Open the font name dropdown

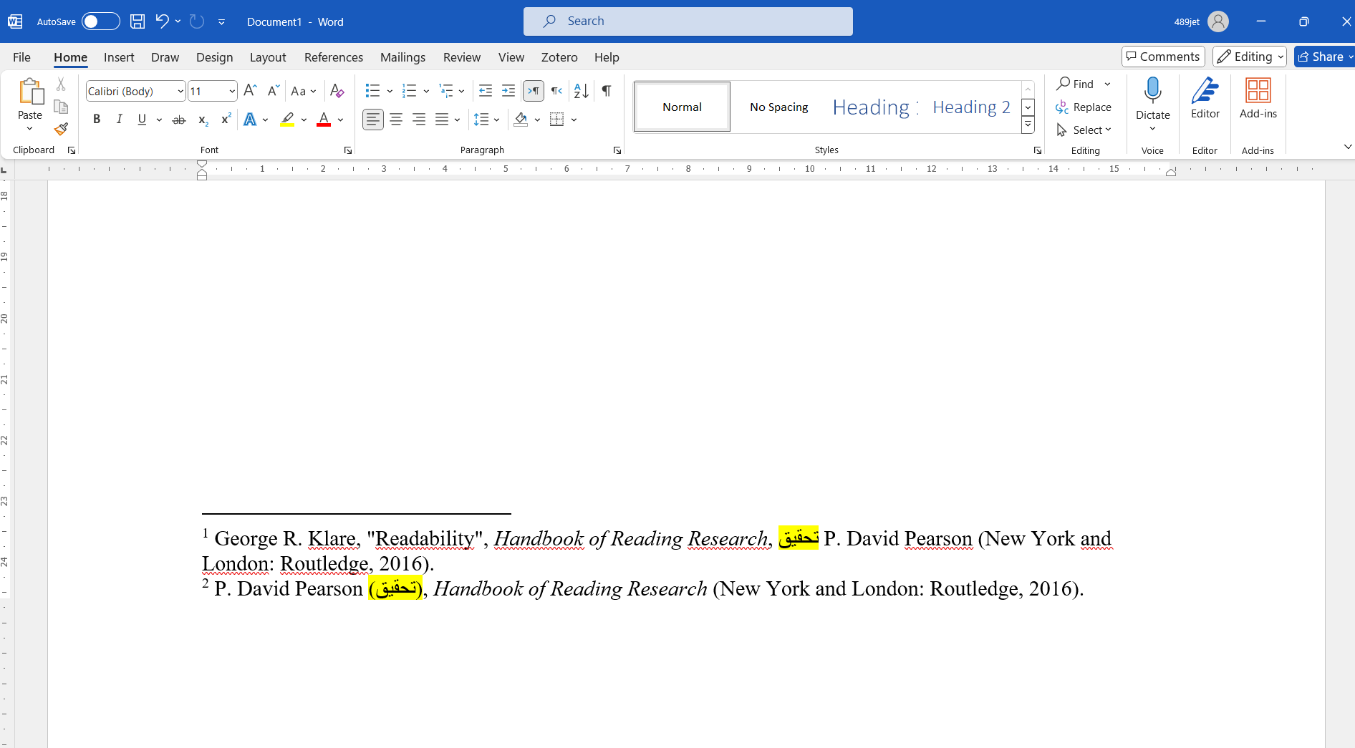click(180, 91)
